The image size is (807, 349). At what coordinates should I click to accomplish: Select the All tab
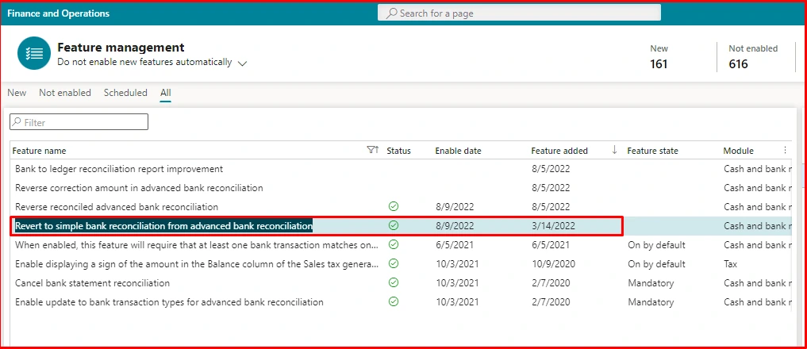click(165, 93)
